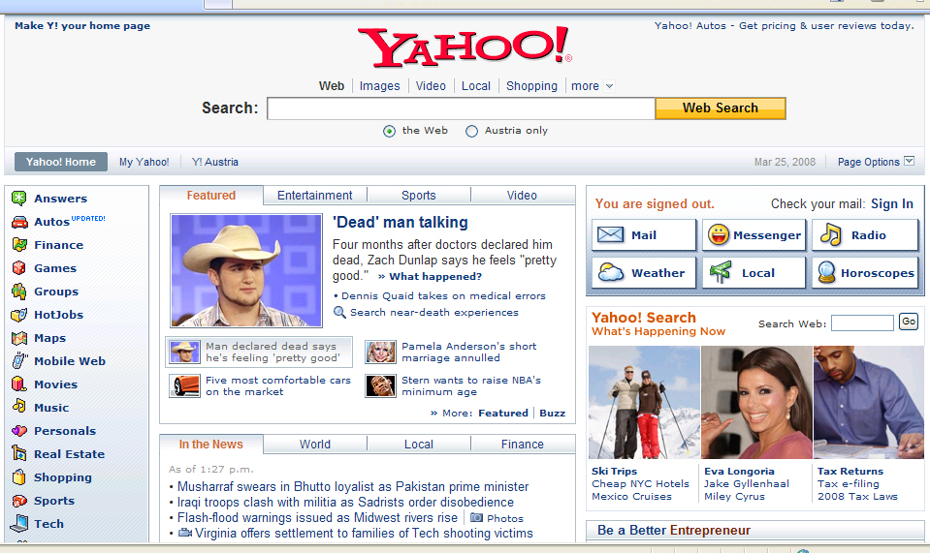930x553 pixels.
Task: Open the Horoscopes crystal ball icon
Action: pos(827,272)
